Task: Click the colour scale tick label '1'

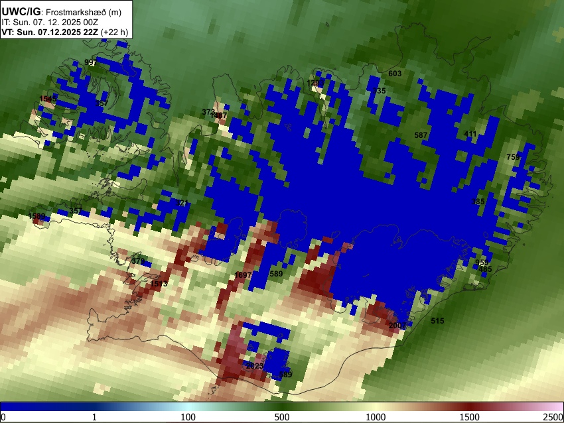Action: pos(94,417)
